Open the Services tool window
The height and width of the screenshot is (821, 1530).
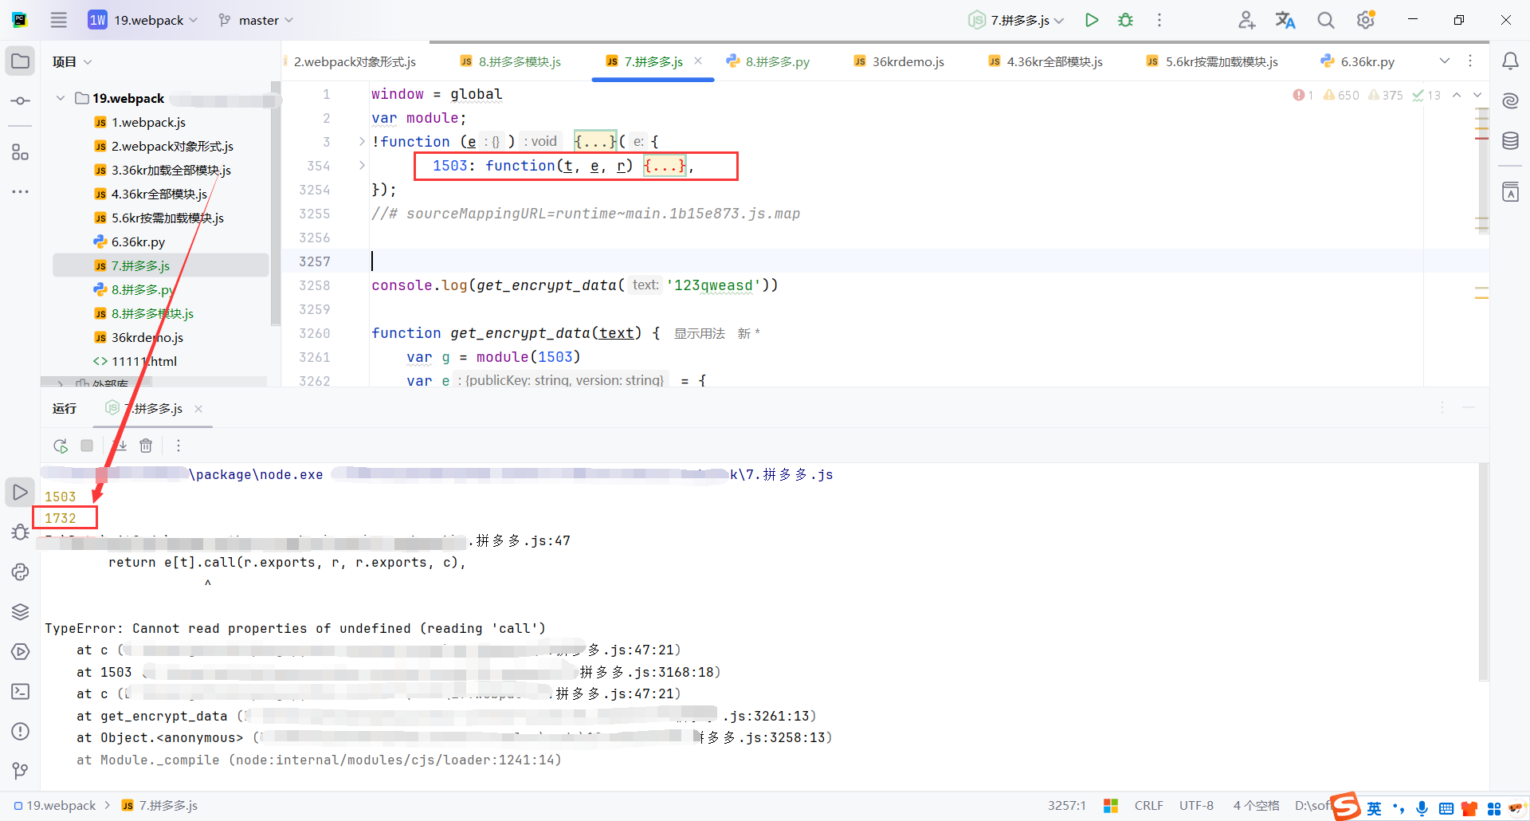coord(20,651)
